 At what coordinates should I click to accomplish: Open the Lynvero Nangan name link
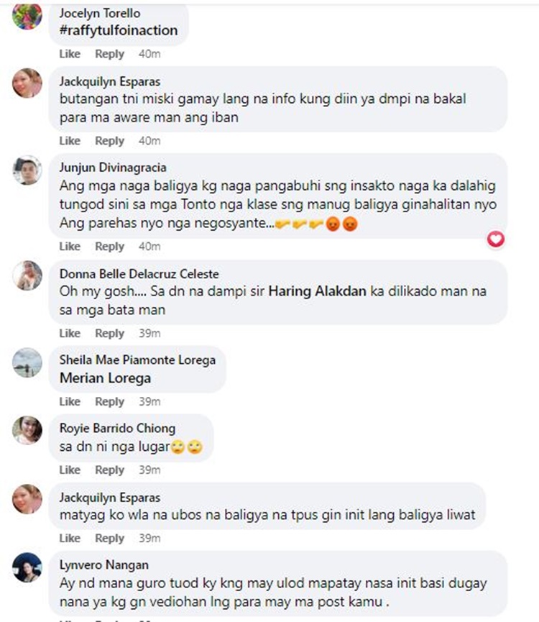pos(103,564)
